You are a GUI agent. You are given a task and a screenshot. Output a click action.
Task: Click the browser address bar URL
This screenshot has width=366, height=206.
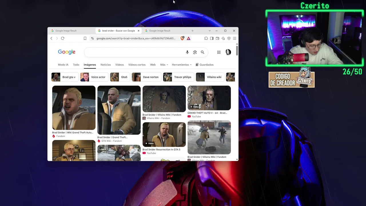pos(136,38)
